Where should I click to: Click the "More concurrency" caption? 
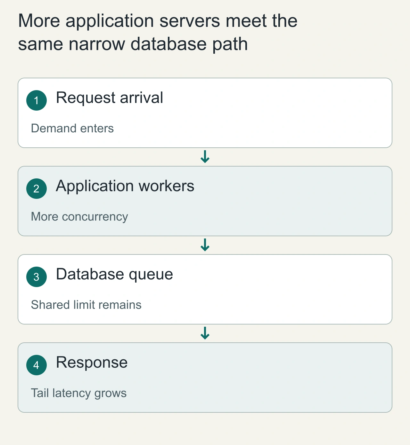[x=79, y=217]
